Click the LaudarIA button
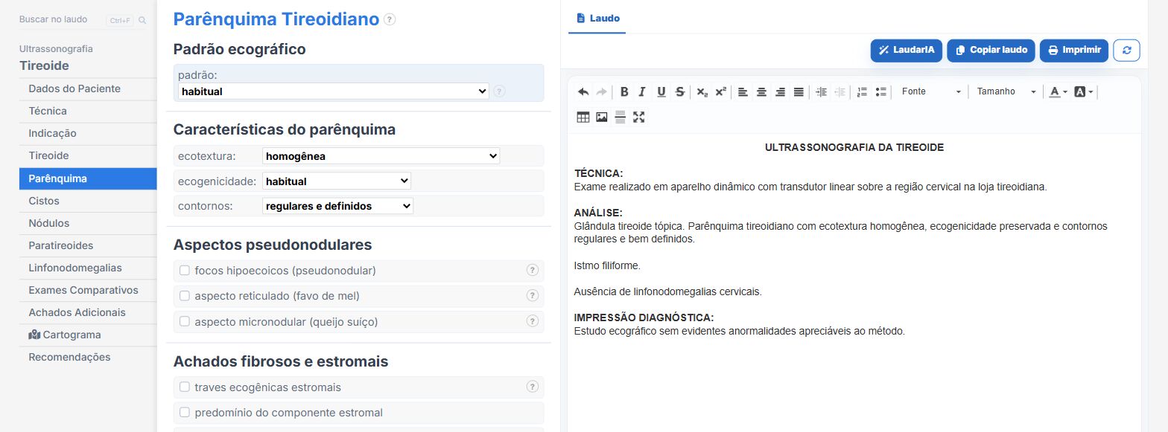 tap(907, 50)
